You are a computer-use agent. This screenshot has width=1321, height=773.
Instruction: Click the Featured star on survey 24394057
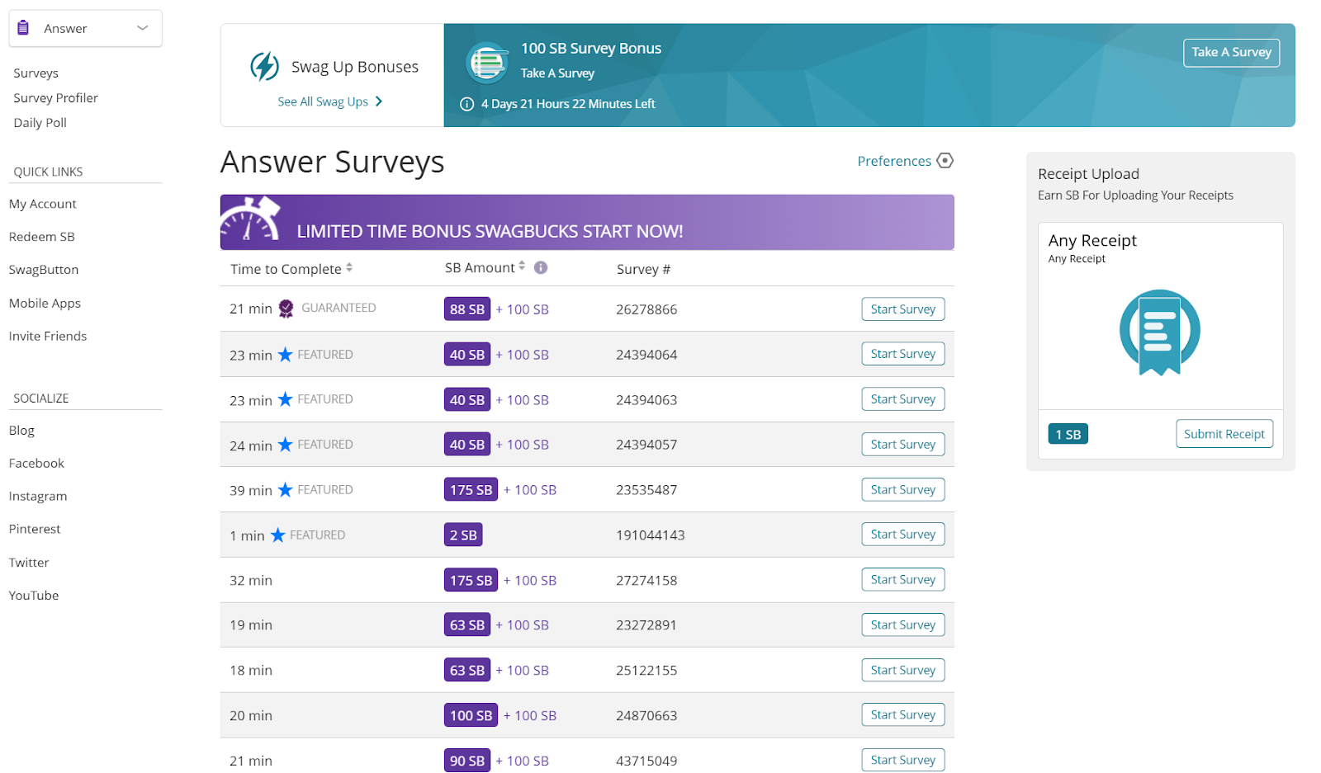pyautogui.click(x=285, y=445)
